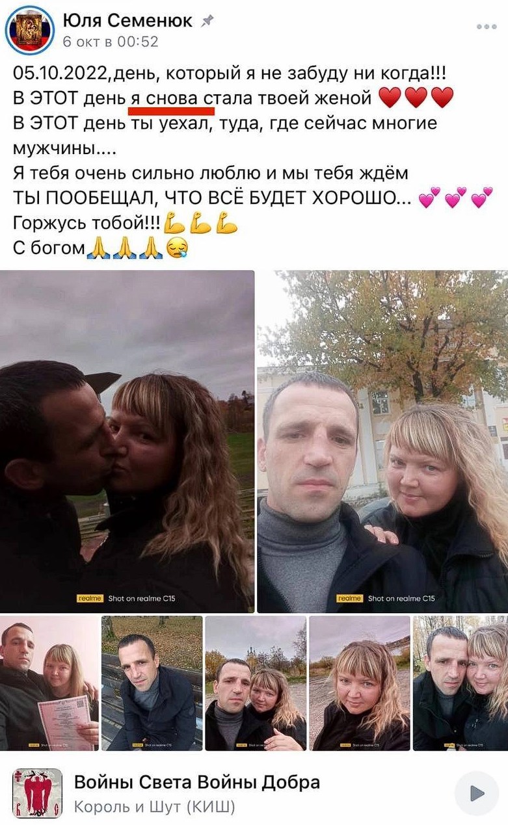
Task: Click the flexed biceps emojis in the post
Action: click(x=200, y=225)
